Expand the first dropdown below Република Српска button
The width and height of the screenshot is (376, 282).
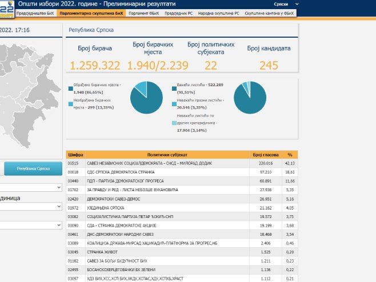(x=31, y=187)
